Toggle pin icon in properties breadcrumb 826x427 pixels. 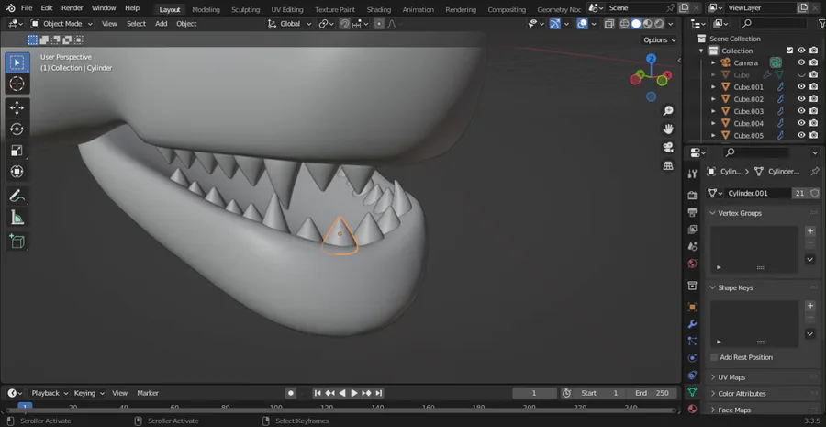click(x=815, y=172)
